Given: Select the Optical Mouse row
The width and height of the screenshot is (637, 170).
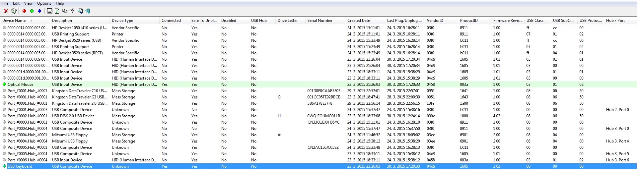Looking at the screenshot, I should (318, 84).
